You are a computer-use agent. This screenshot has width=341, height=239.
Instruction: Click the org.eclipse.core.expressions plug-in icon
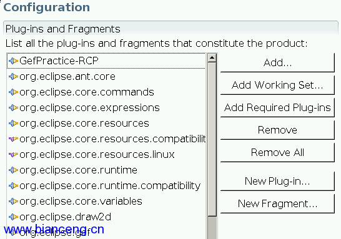(13, 108)
